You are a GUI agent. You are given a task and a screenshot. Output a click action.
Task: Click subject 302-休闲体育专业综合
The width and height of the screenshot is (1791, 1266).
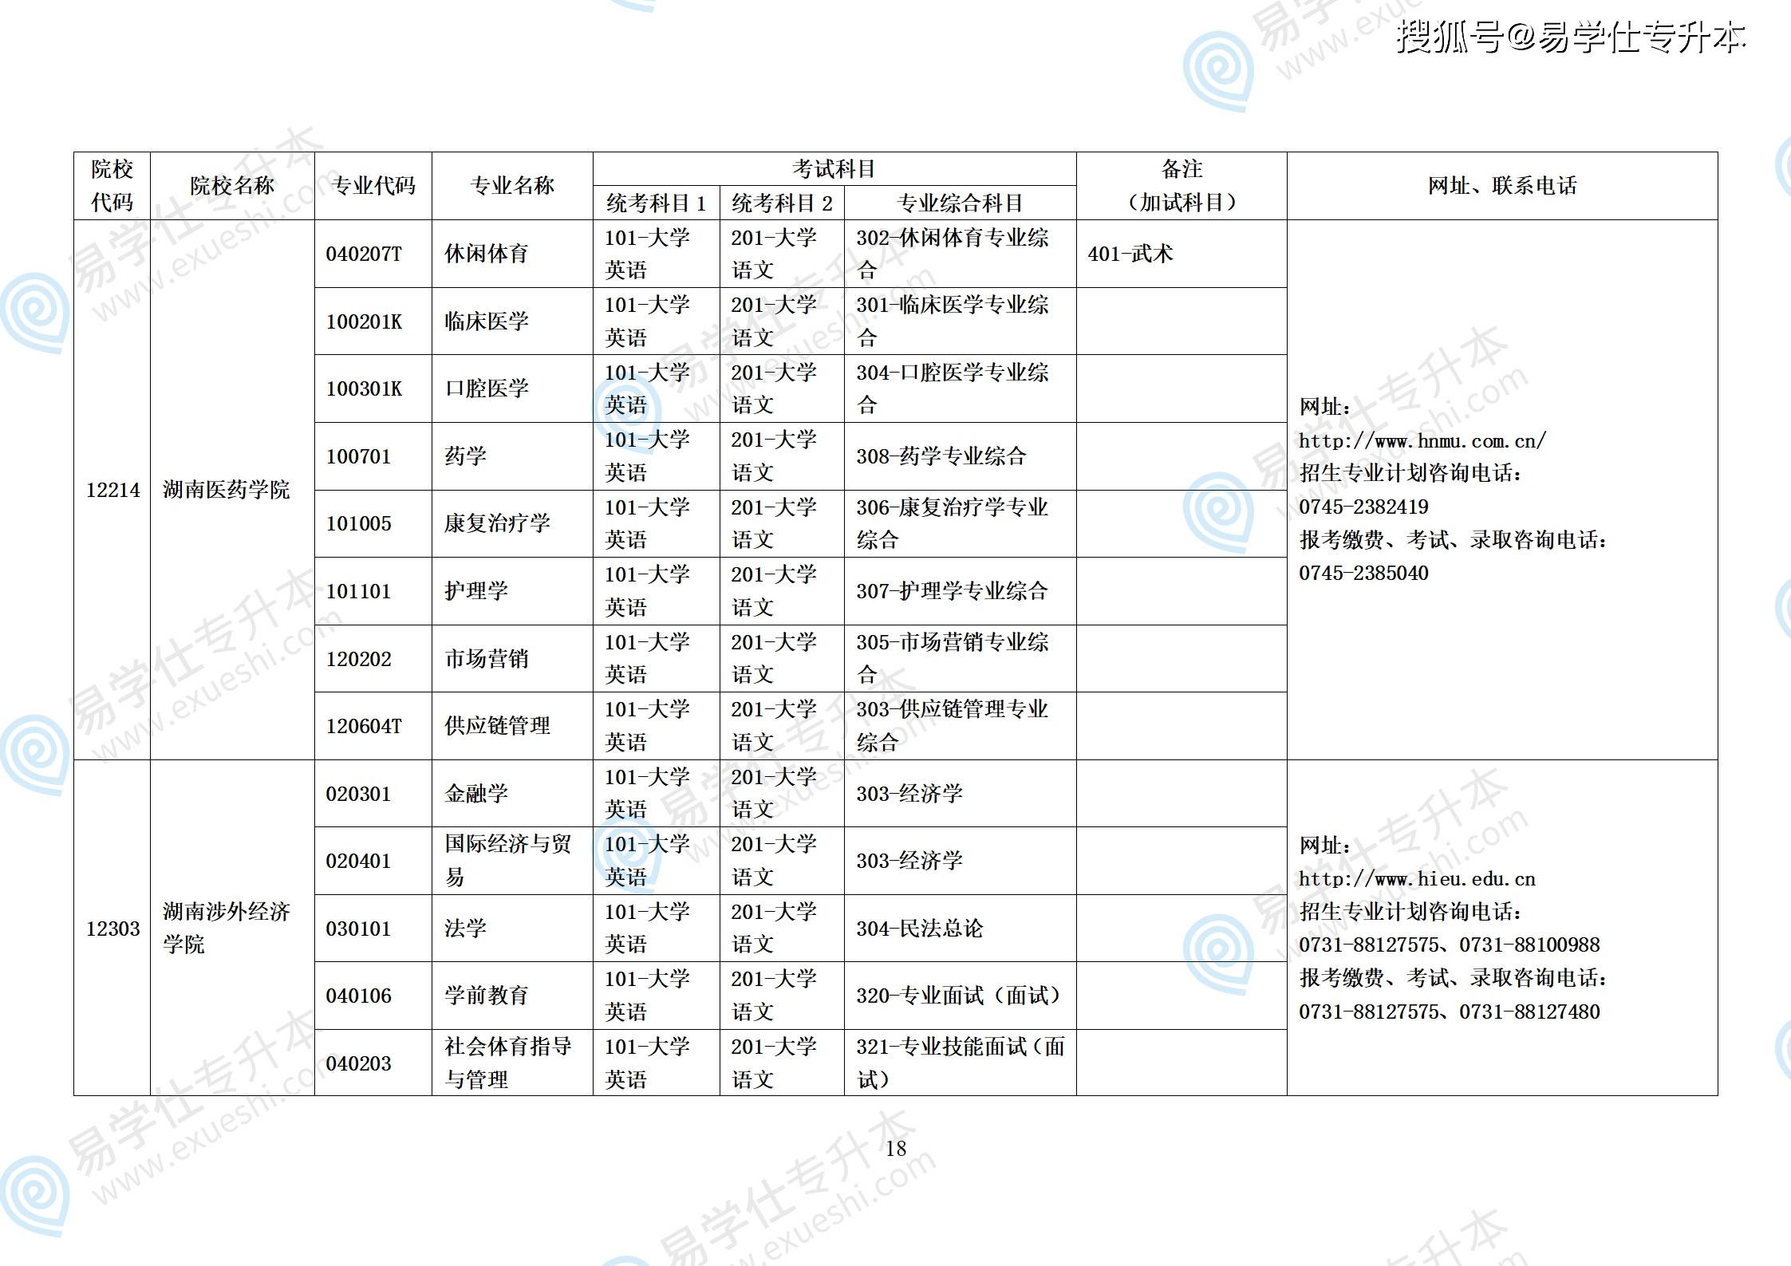pyautogui.click(x=953, y=254)
